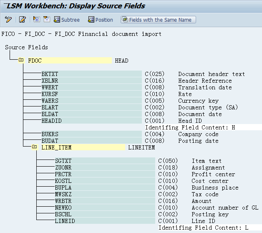
Task: Select the BSCHL source field
Action: (105, 214)
